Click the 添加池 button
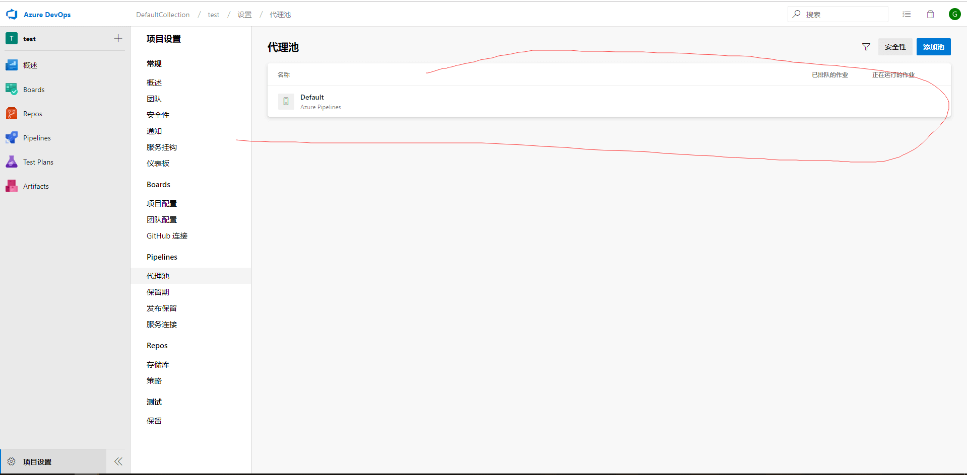967x475 pixels. [933, 47]
